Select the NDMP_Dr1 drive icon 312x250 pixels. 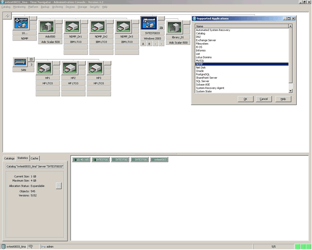[x=72, y=27]
